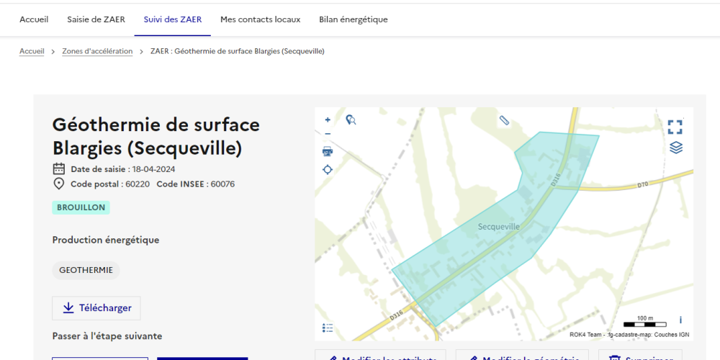This screenshot has width=720, height=360.
Task: Click the GEOTHERMIE tag
Action: [x=86, y=270]
